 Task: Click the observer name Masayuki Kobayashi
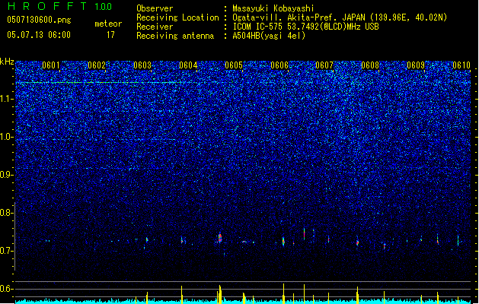(273, 8)
